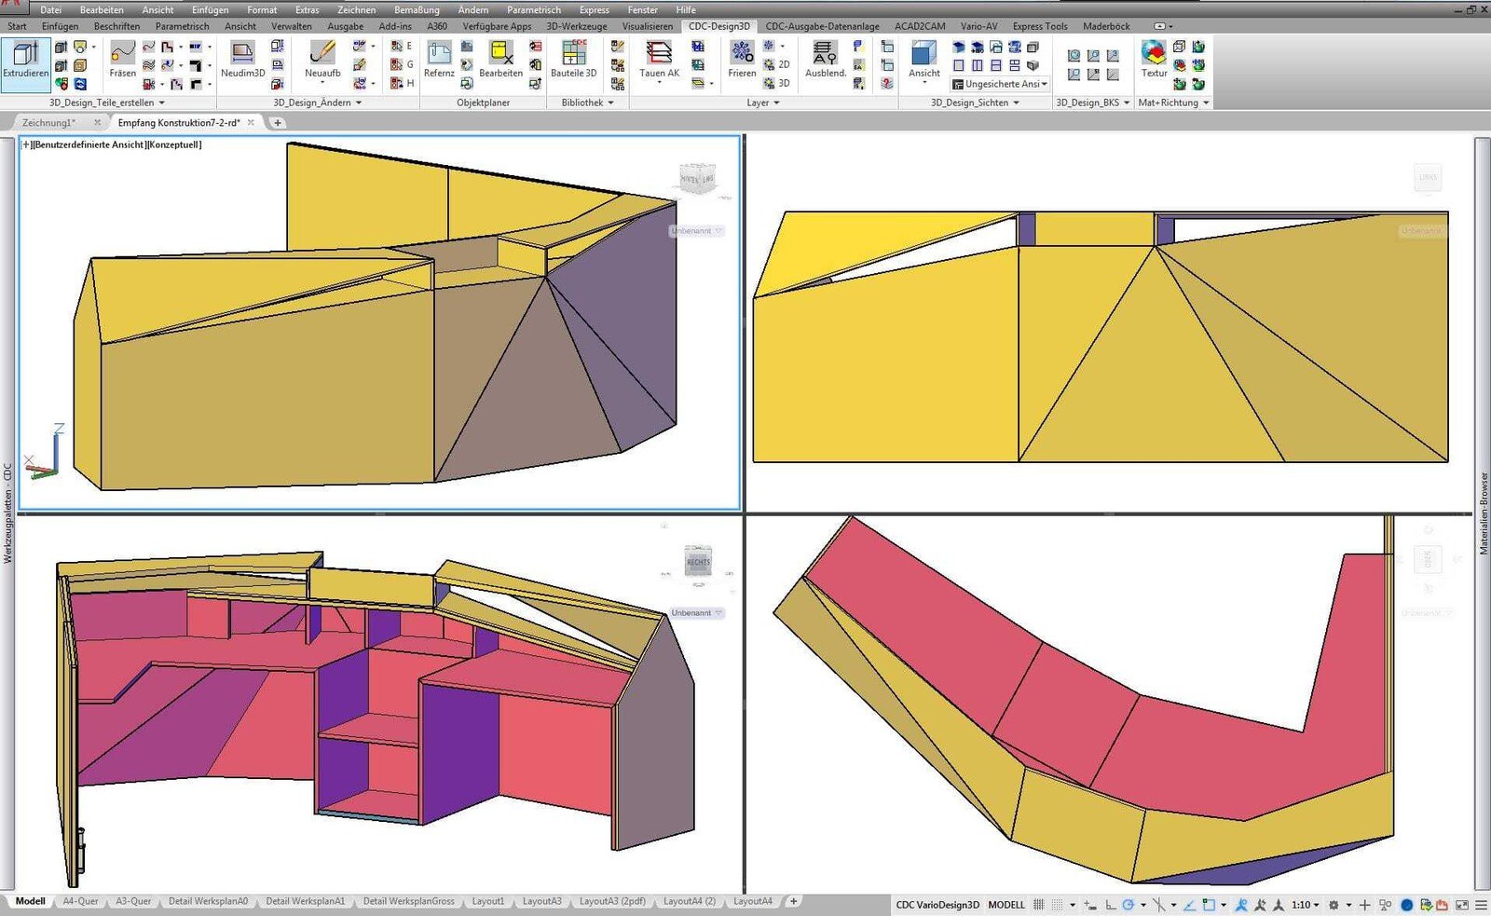Open the Detail WerksplanGross layout tab
This screenshot has width=1491, height=916.
pos(409,901)
